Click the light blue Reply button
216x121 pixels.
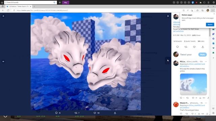pyautogui.click(x=202, y=54)
